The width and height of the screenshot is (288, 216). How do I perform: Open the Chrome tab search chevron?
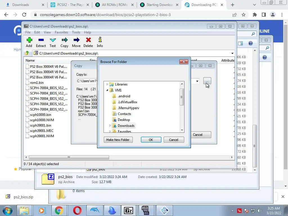click(x=254, y=5)
